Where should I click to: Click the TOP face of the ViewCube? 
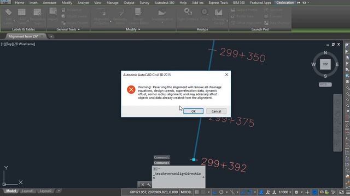click(325, 64)
